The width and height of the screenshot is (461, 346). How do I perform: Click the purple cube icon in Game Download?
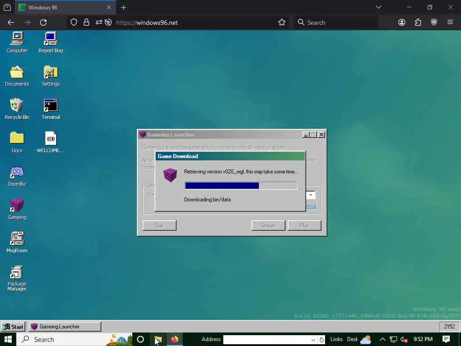coord(170,175)
